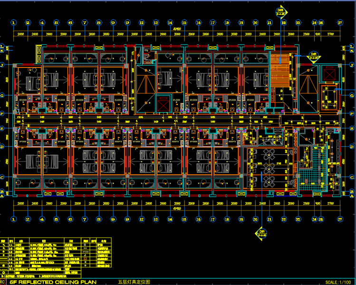Click the Chinese title 五层灯具定位图
This screenshot has width=356, height=285.
click(134, 282)
